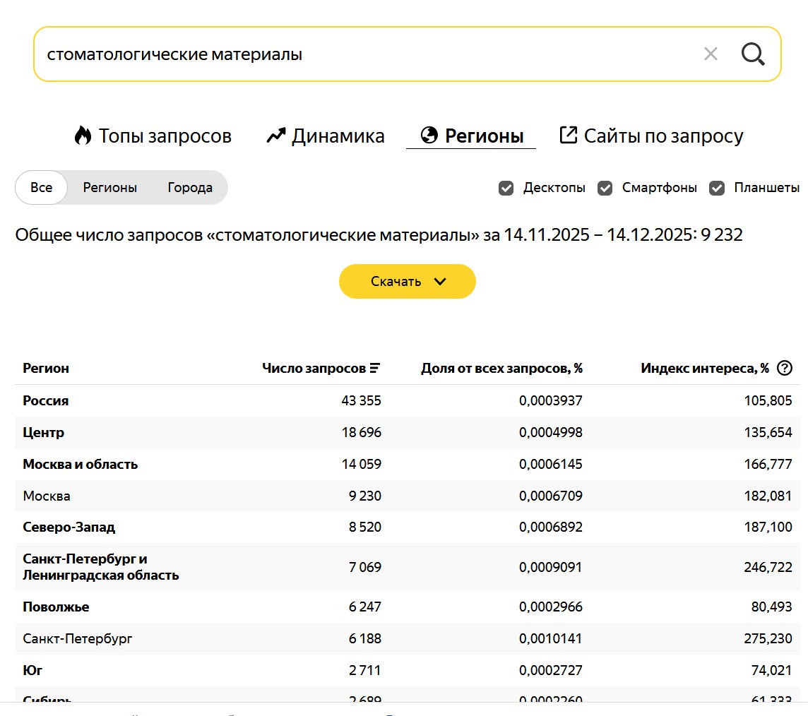Clear the search query with X icon

click(x=711, y=54)
